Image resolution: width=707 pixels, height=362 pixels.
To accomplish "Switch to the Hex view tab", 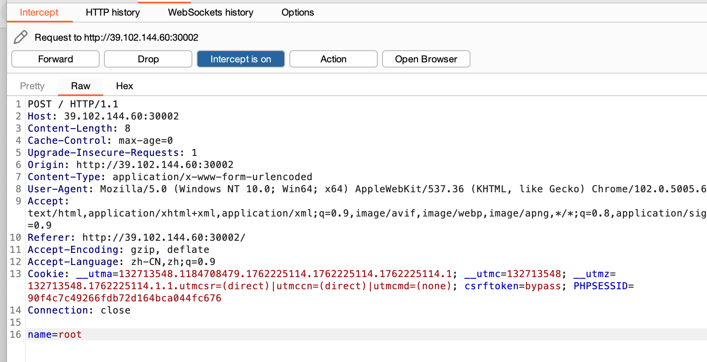I will coord(124,86).
